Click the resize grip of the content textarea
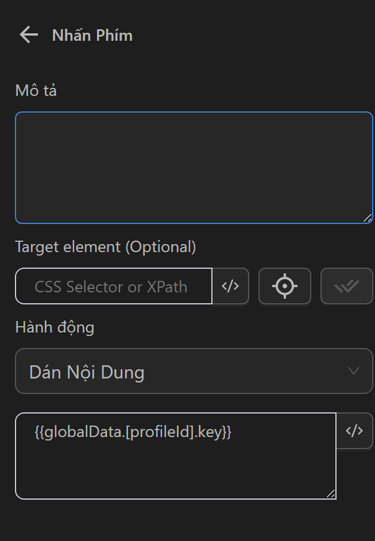Viewport: 375px width, 541px height. point(331,493)
